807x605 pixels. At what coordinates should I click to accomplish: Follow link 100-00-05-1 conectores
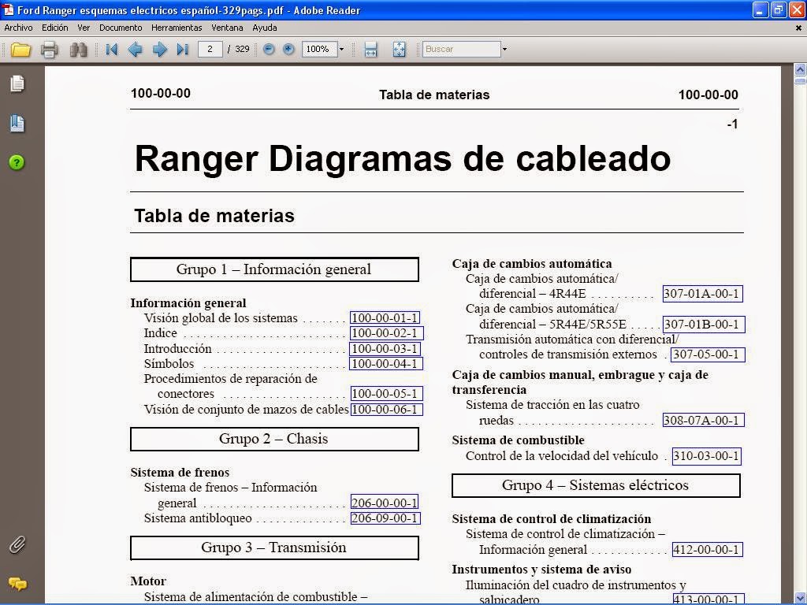pyautogui.click(x=386, y=394)
